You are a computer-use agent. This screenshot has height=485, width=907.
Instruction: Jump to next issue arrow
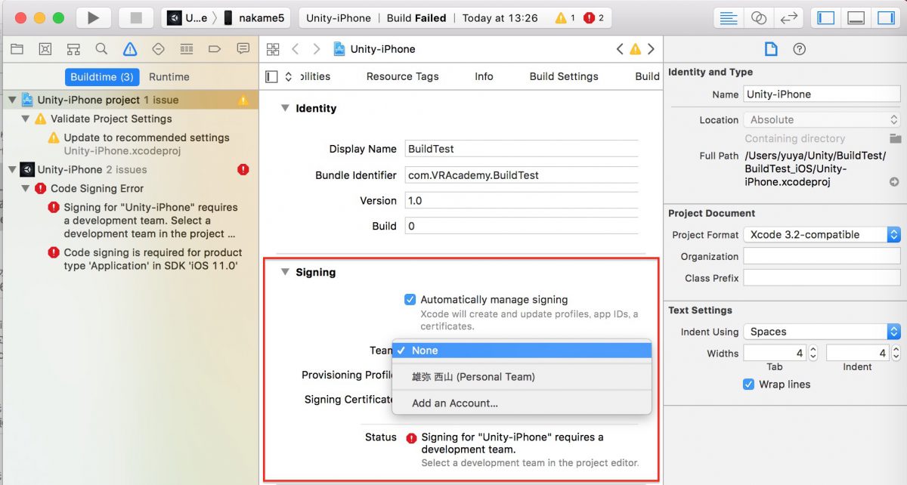click(x=651, y=49)
